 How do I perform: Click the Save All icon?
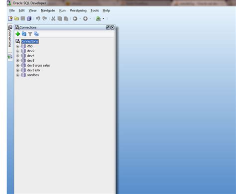coord(29,18)
